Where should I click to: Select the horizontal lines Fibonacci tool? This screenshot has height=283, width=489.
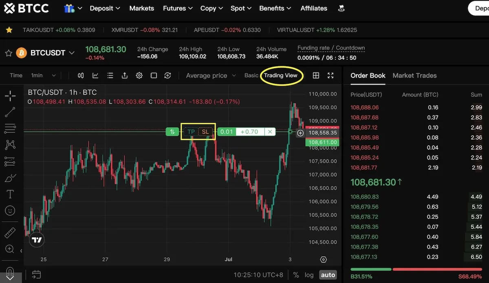pos(10,128)
